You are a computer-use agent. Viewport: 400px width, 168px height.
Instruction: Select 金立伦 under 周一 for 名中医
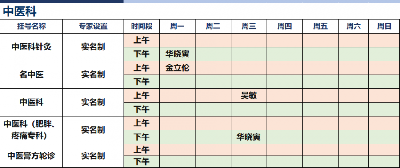177,68
